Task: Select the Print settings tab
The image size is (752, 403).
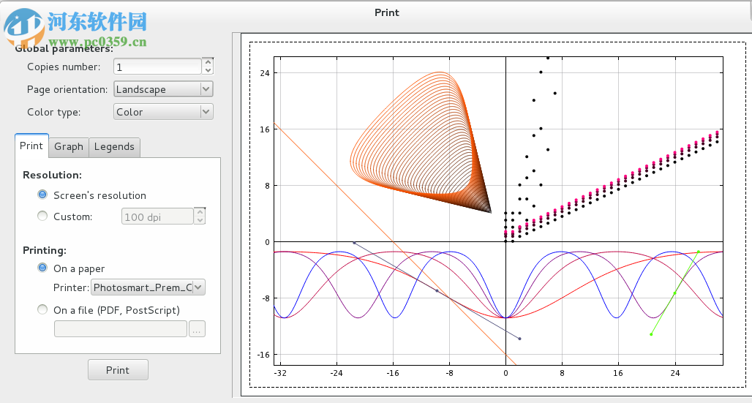Action: click(31, 146)
